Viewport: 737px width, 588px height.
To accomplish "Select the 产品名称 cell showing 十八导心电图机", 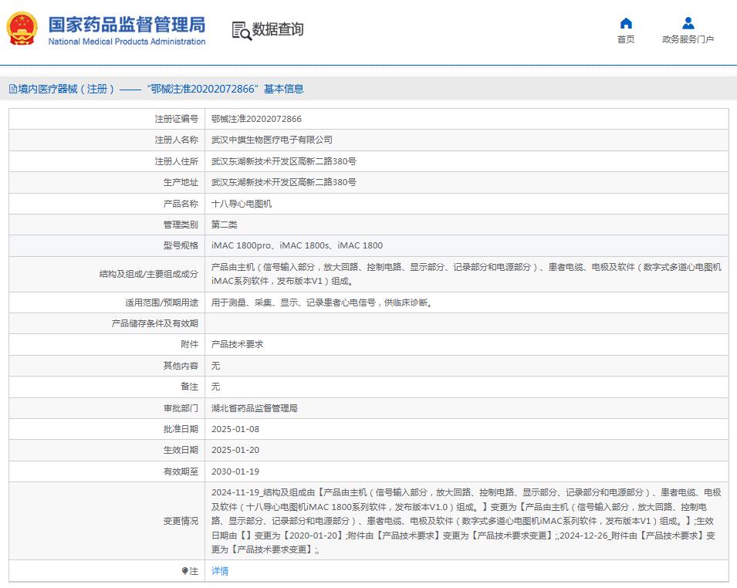I will pos(238,203).
